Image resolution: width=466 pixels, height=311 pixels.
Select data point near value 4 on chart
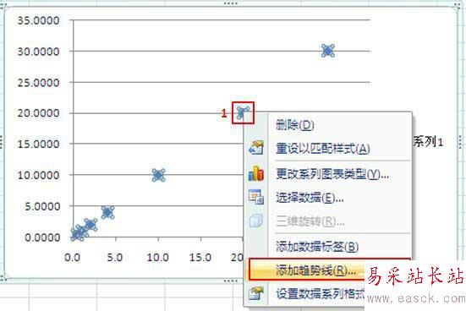[107, 213]
